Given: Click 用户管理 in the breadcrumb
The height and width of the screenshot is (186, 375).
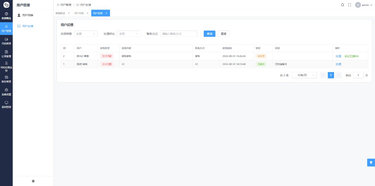Looking at the screenshot, I should tap(66, 5).
